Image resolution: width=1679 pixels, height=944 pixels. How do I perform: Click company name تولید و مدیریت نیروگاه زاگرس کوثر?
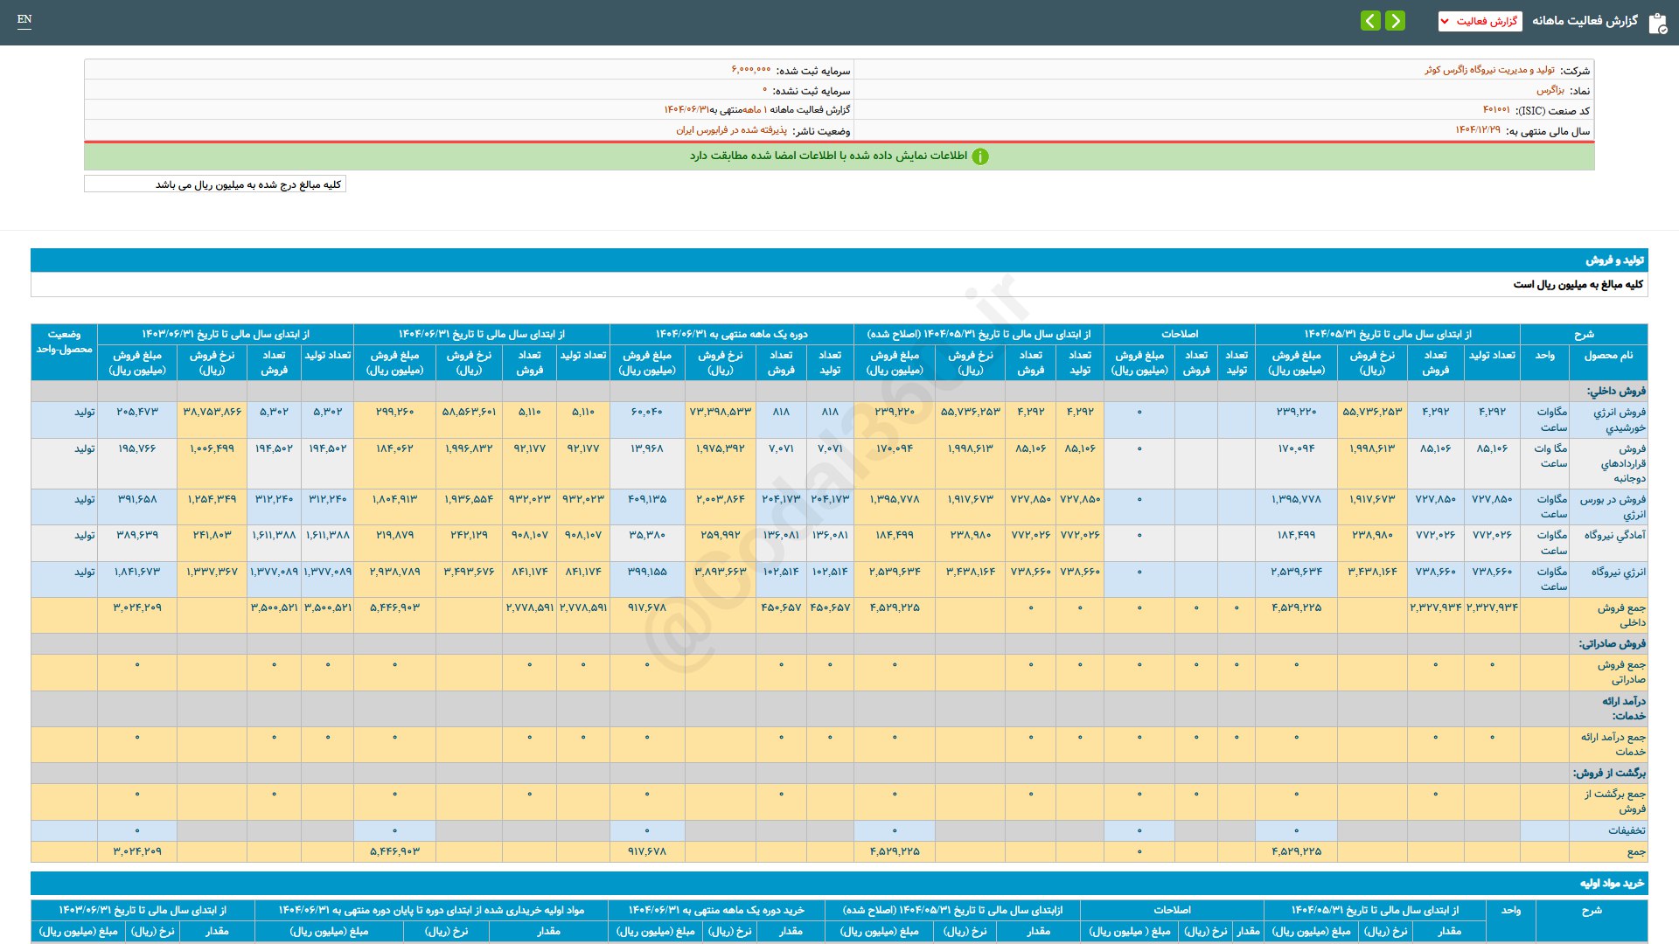click(x=1489, y=70)
